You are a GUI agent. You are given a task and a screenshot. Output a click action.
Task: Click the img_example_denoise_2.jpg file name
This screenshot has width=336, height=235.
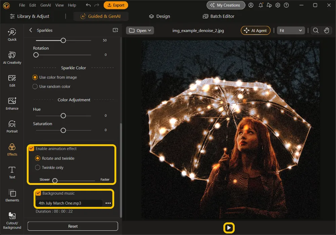(x=198, y=31)
